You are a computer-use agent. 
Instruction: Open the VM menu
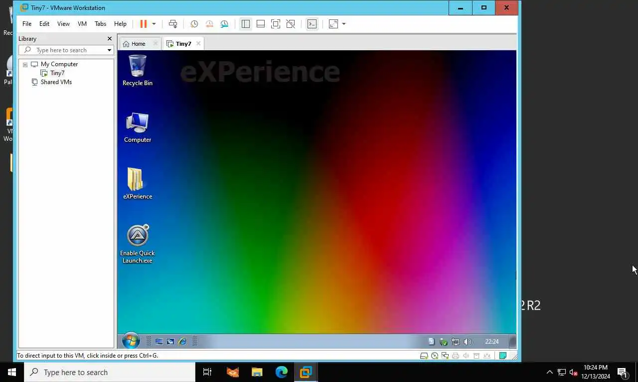point(82,24)
